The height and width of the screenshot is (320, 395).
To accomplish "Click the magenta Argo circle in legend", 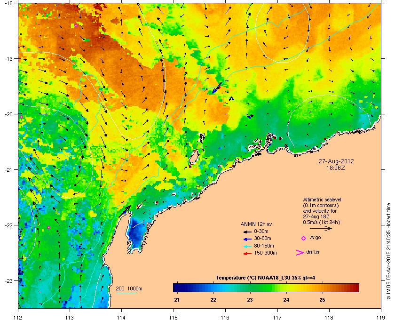I will pos(304,238).
